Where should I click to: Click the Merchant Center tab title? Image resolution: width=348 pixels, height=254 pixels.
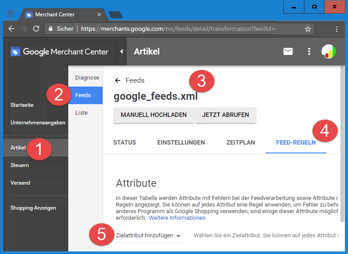pos(55,15)
